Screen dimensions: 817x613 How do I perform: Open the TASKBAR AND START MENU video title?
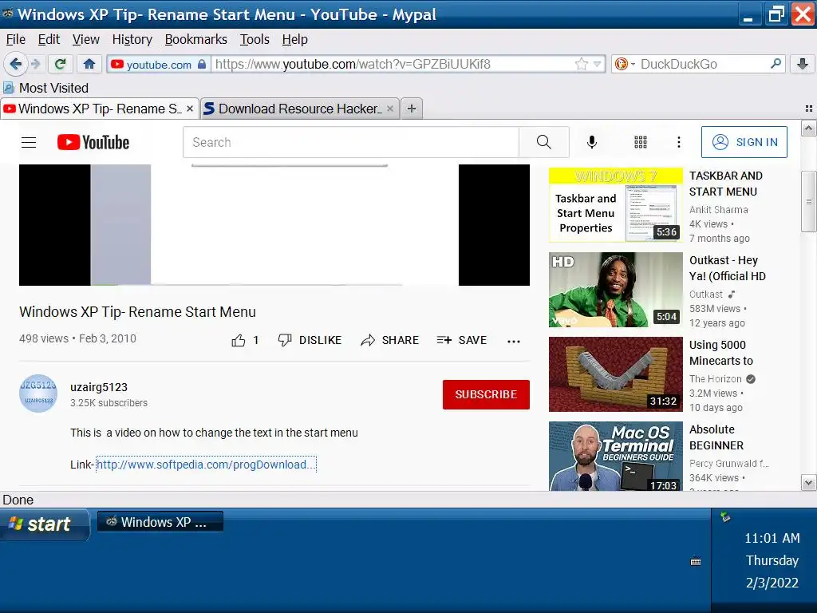726,184
